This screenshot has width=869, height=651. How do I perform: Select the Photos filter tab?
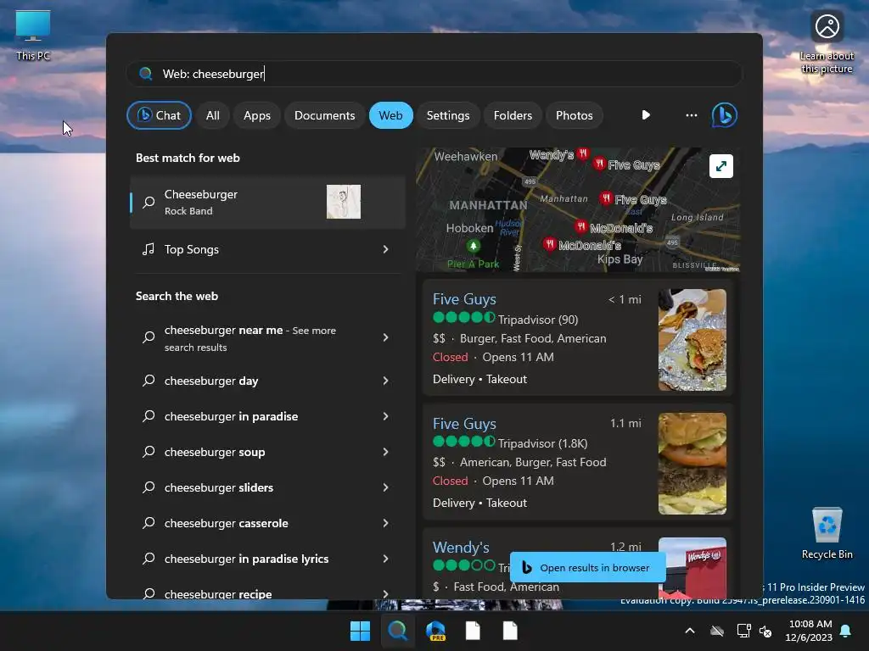click(575, 115)
